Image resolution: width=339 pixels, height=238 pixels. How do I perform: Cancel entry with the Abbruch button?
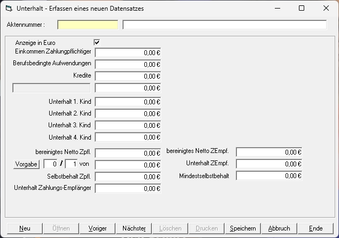[x=279, y=228]
